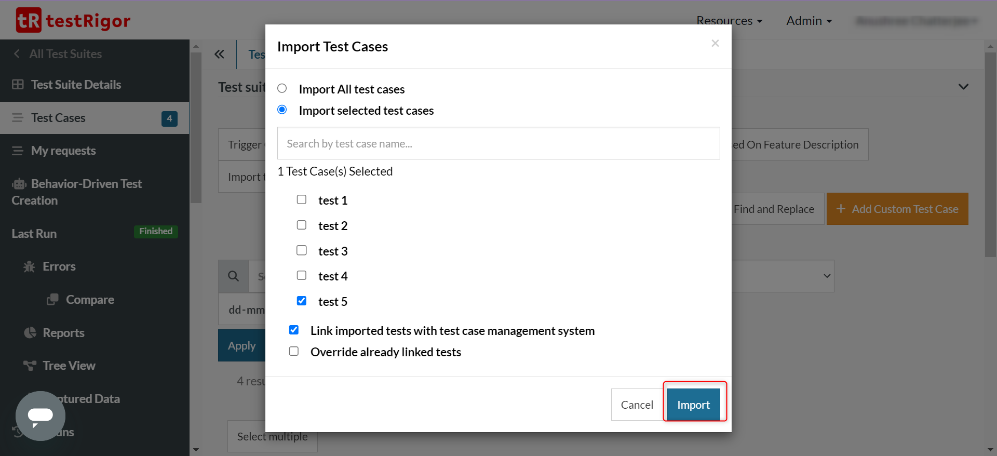Collapse sidebar with double-chevron icon

pos(219,54)
